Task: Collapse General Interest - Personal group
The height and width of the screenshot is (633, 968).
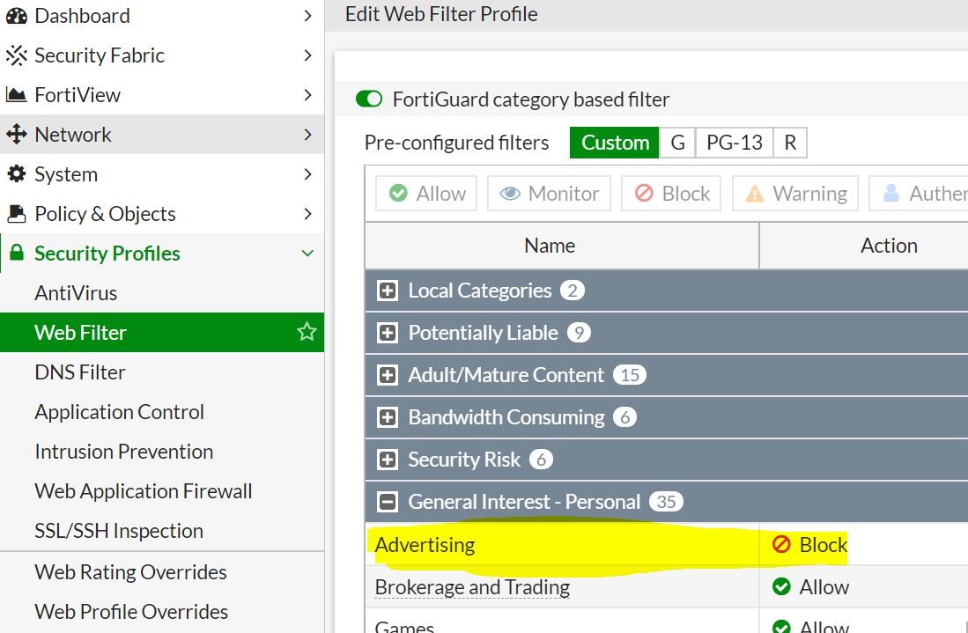Action: tap(387, 502)
